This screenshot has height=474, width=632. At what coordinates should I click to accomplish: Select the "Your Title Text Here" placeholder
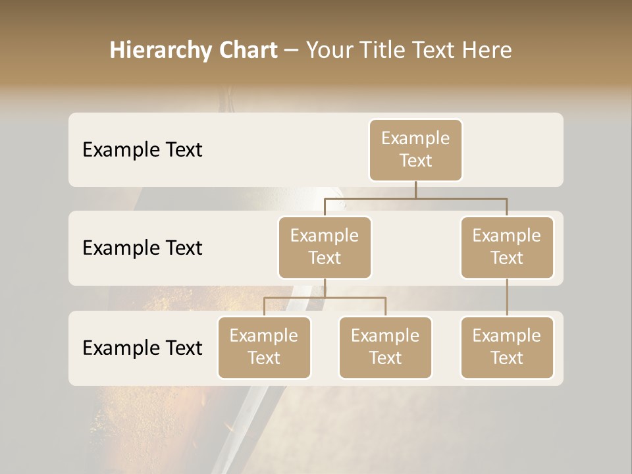click(408, 50)
